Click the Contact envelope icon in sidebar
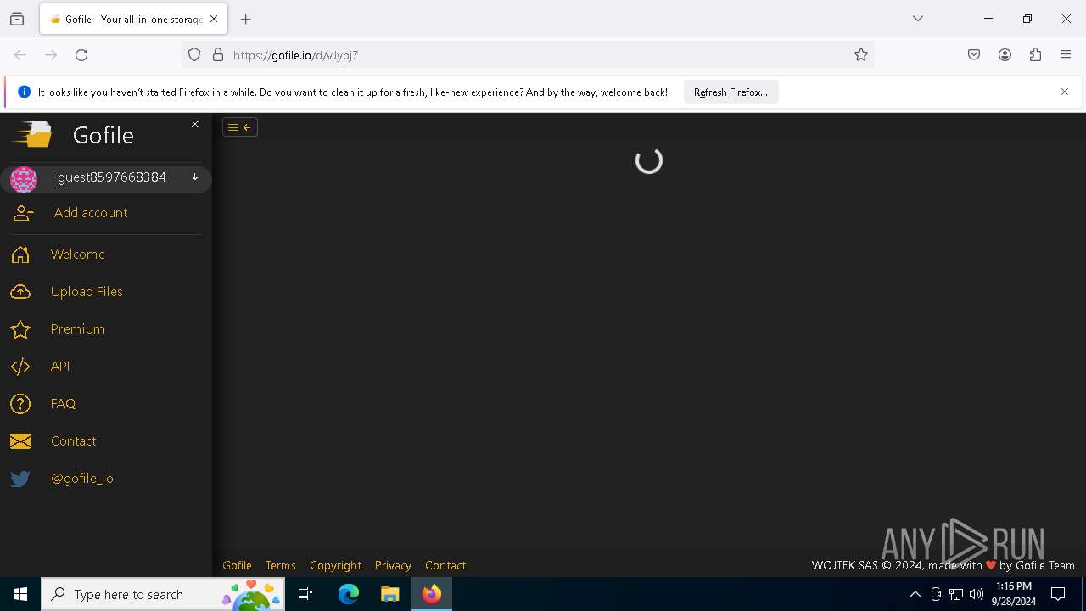 20,441
